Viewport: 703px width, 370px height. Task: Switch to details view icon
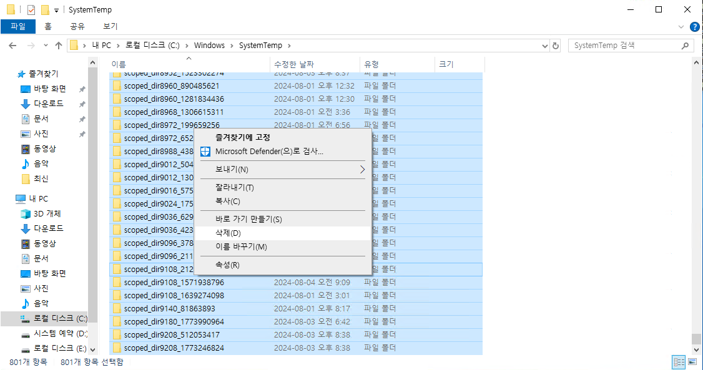[678, 362]
